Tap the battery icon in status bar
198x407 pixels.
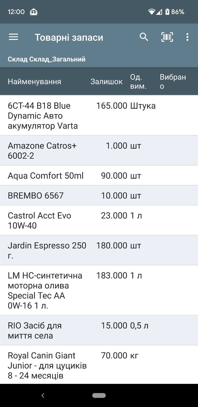click(167, 12)
